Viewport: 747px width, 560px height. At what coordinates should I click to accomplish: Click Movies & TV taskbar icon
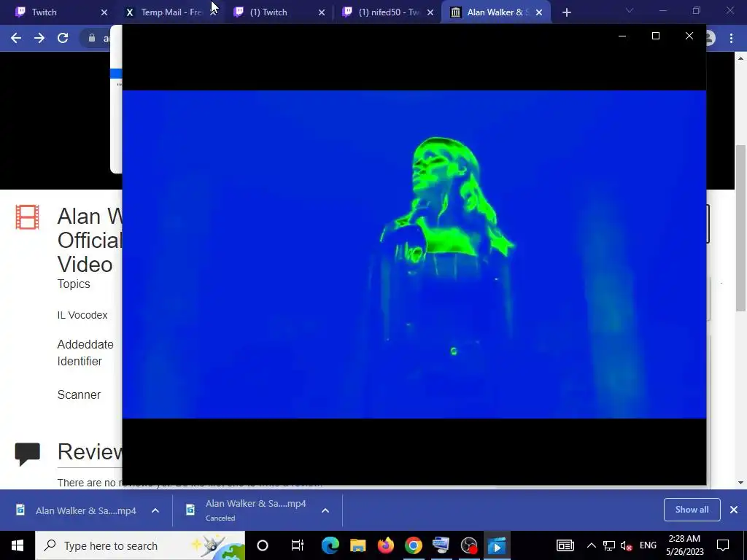click(497, 545)
